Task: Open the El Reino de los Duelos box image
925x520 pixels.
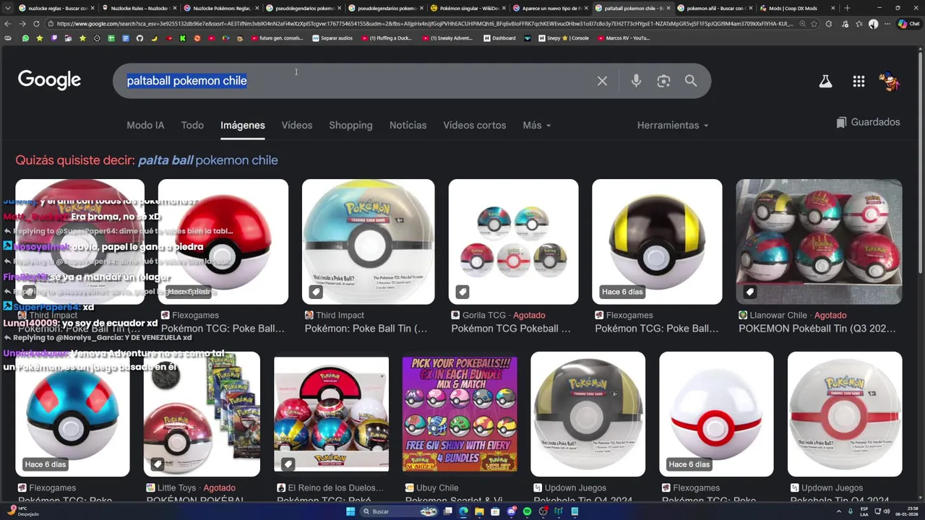Action: point(331,414)
